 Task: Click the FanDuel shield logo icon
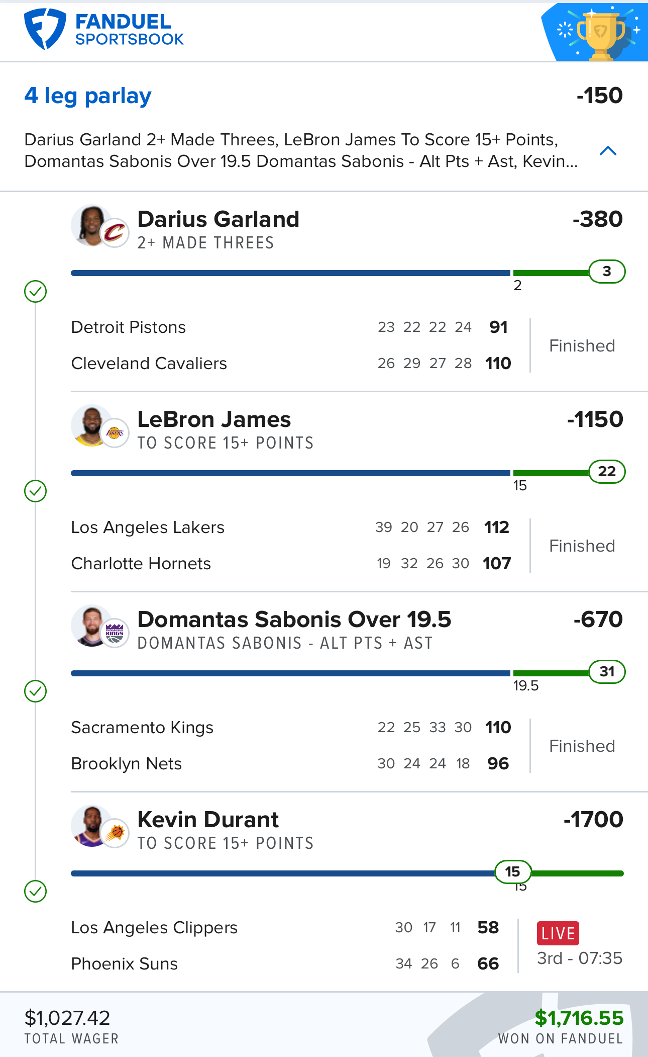point(45,29)
